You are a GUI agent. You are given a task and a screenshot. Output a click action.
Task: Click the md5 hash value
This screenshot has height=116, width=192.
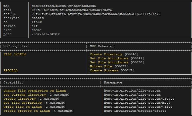pyautogui.click(x=64, y=6)
